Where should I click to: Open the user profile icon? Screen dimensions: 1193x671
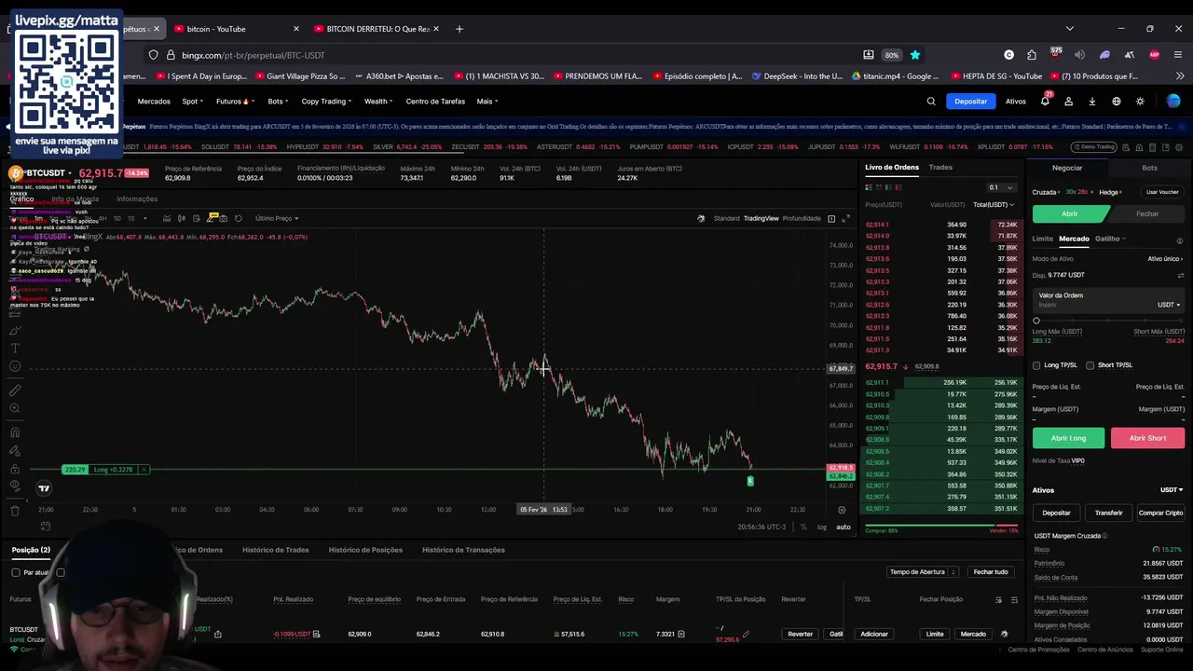(x=1069, y=102)
